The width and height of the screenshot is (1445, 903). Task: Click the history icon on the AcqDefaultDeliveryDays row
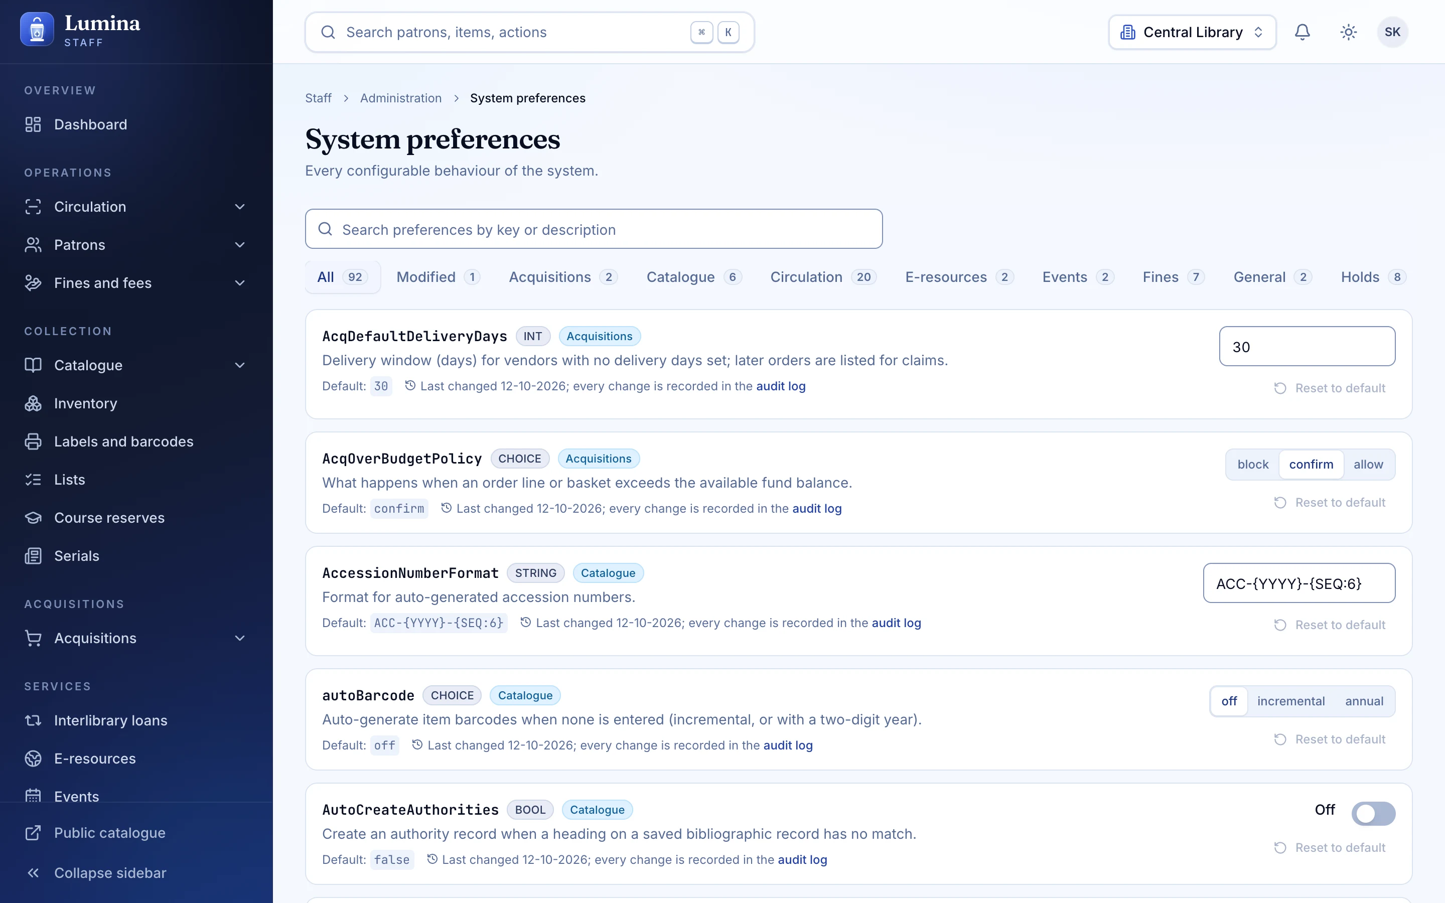coord(410,386)
